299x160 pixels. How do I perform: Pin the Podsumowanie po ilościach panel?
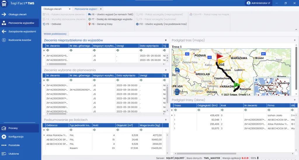[166, 120]
